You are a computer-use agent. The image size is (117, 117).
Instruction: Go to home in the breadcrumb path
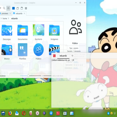[5, 18]
